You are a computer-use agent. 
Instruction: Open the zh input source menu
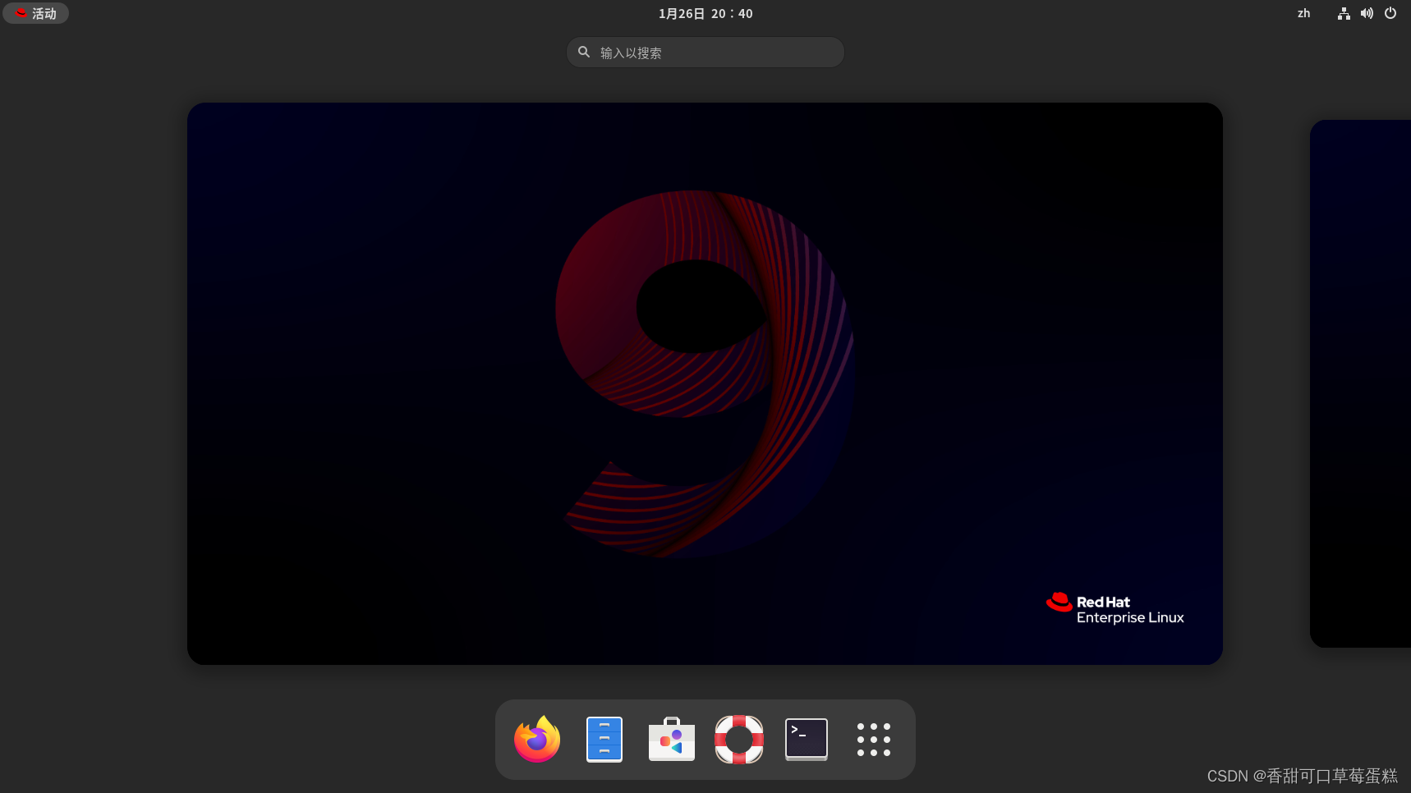click(1303, 13)
